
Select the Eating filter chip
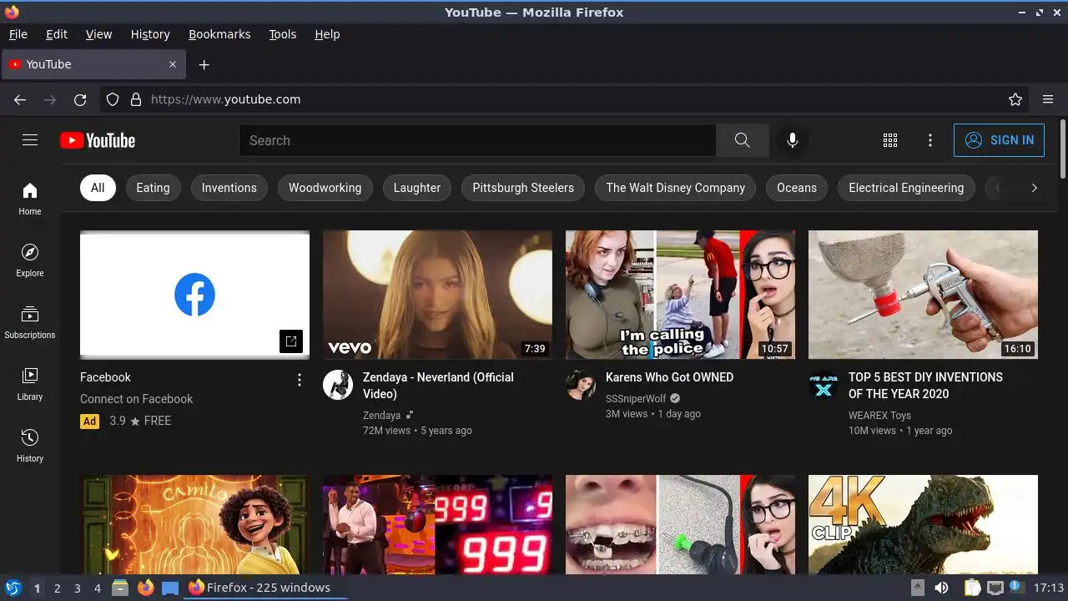pos(153,188)
